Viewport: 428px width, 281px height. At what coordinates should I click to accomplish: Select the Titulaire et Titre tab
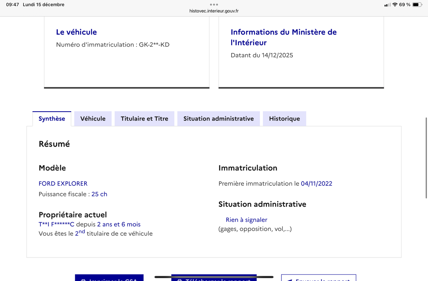click(x=144, y=119)
